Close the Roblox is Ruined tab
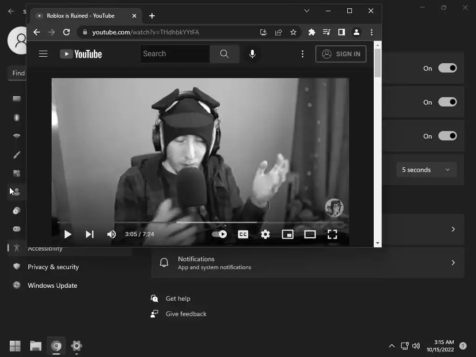 click(x=134, y=16)
